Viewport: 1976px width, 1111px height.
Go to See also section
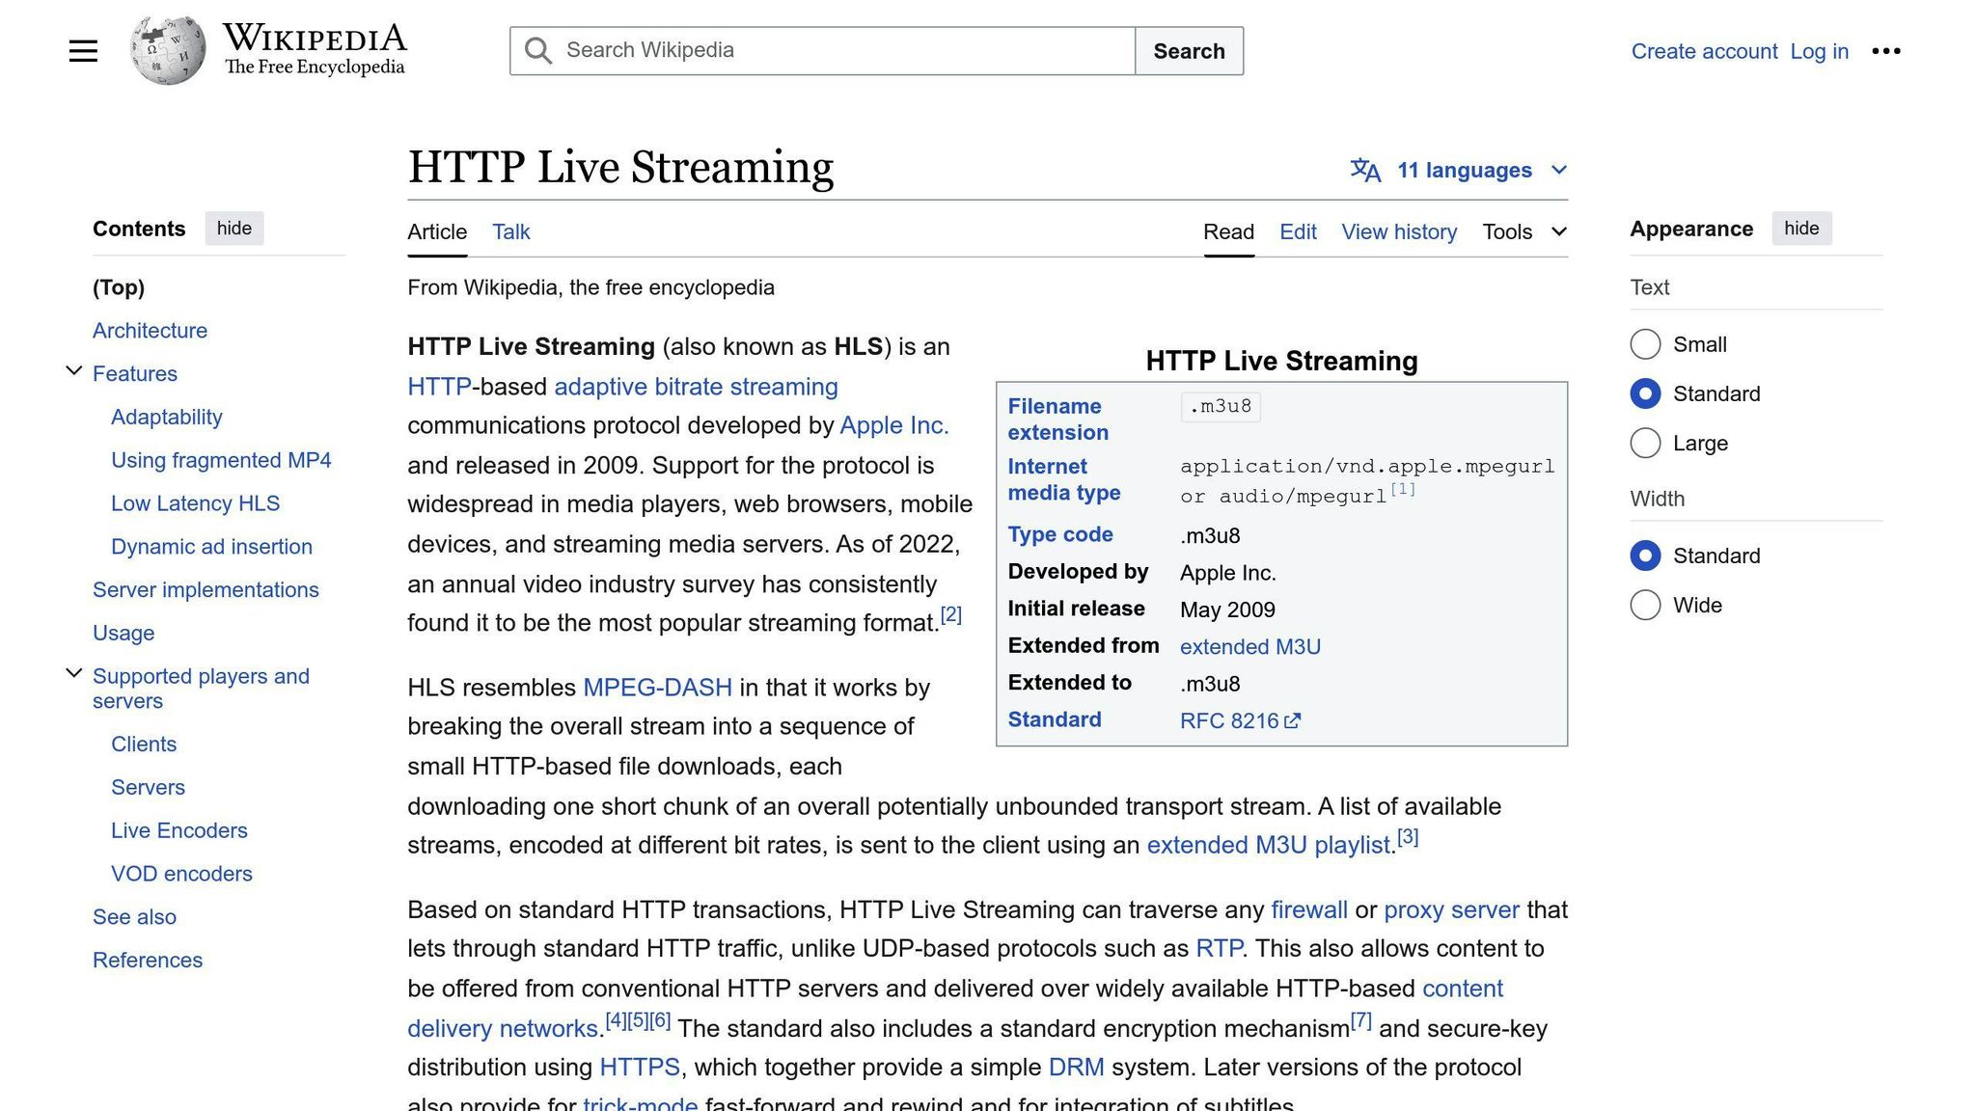[x=134, y=917]
